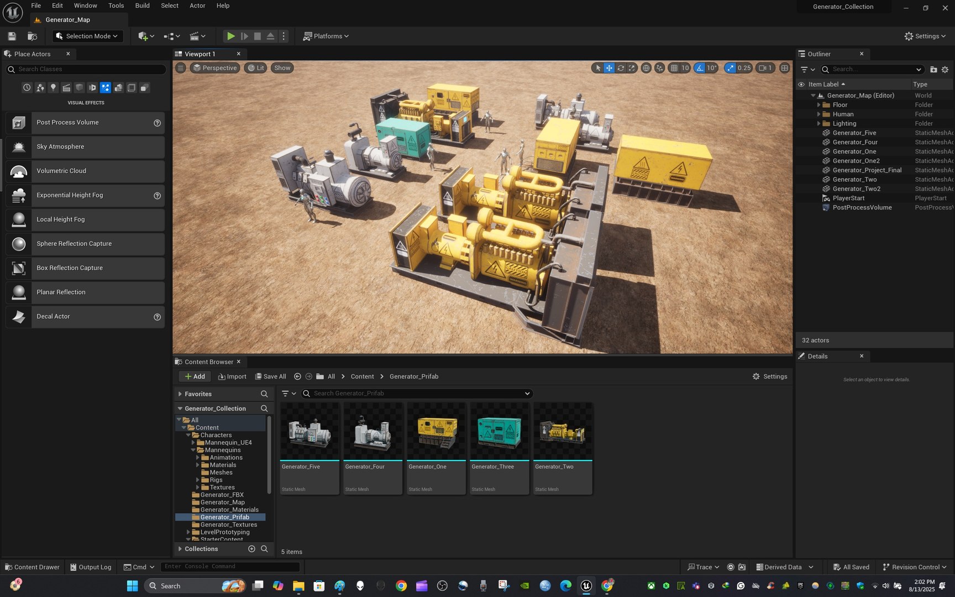This screenshot has height=597, width=955.
Task: Select the Volumes category icon in Place Actors
Action: (132, 87)
